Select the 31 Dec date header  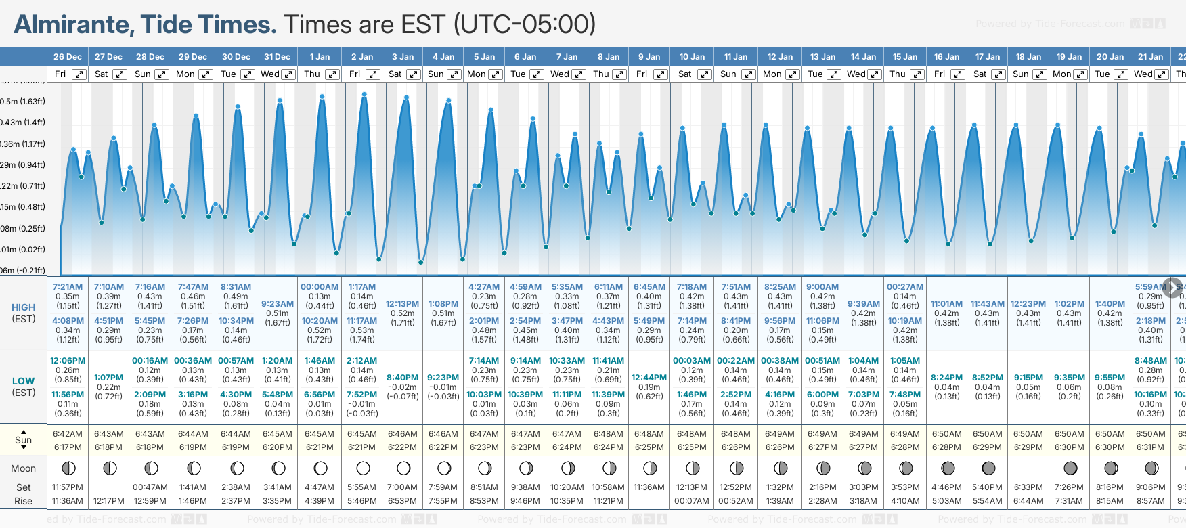[277, 57]
